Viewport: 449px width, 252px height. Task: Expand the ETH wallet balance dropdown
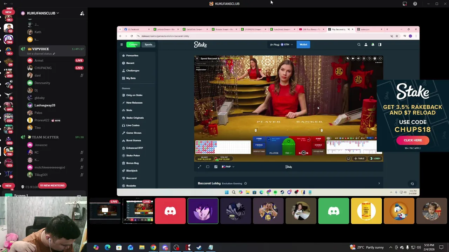281,44
